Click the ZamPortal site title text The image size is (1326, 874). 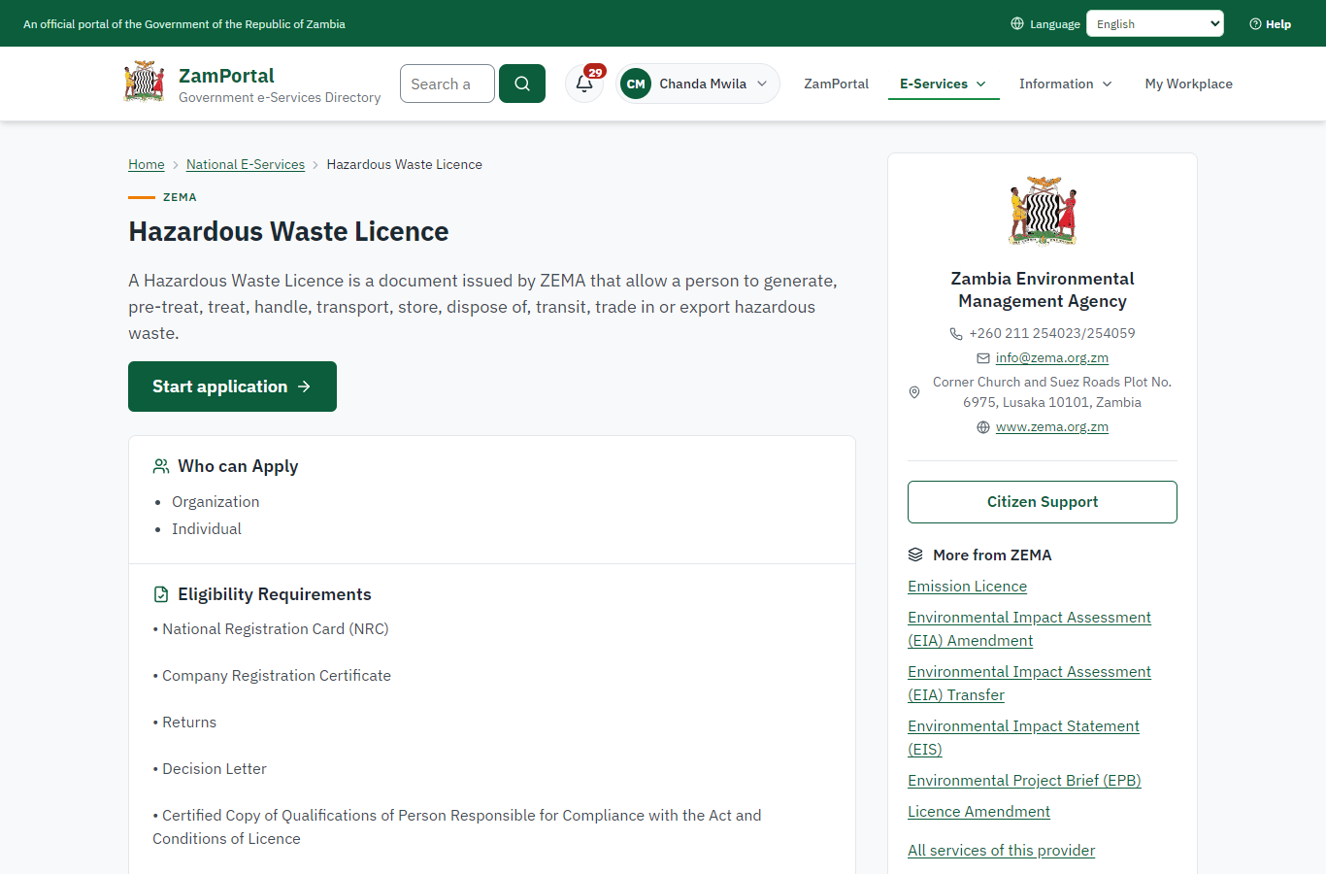tap(227, 76)
